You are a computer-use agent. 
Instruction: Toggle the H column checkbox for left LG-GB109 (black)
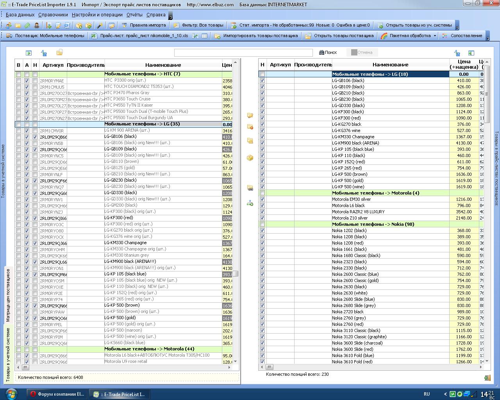(35, 150)
